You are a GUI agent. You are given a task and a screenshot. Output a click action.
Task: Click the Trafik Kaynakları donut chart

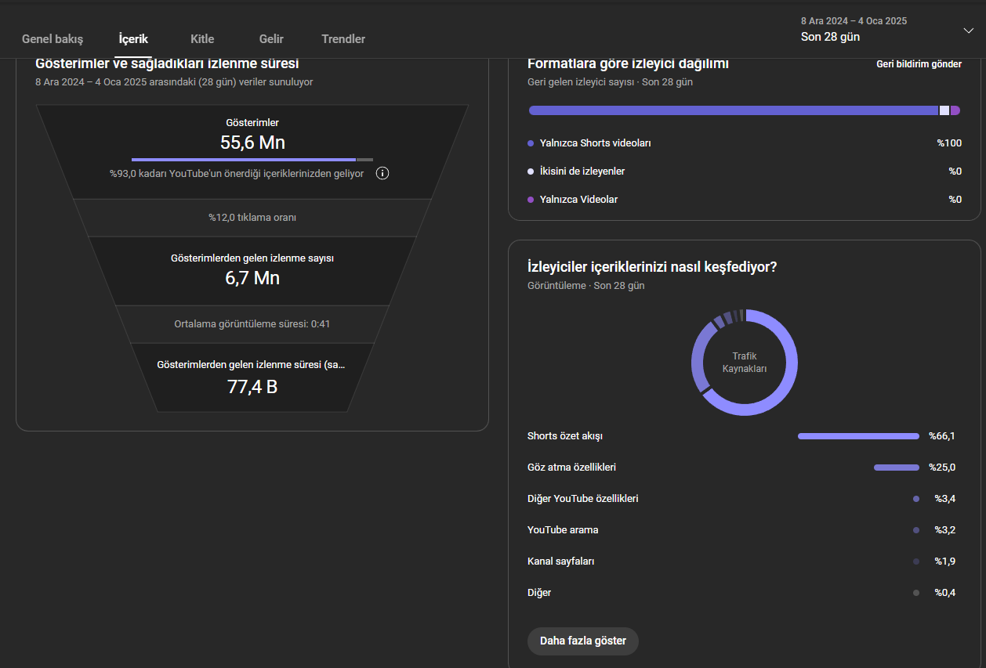pos(745,363)
